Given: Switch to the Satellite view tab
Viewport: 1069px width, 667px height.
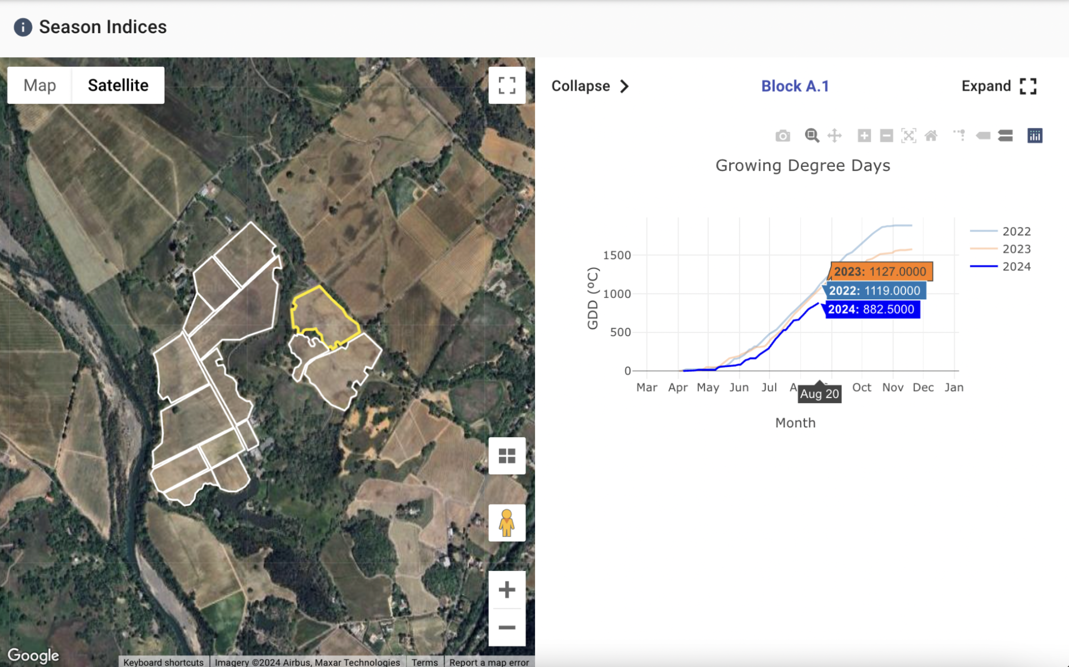Looking at the screenshot, I should pyautogui.click(x=118, y=85).
